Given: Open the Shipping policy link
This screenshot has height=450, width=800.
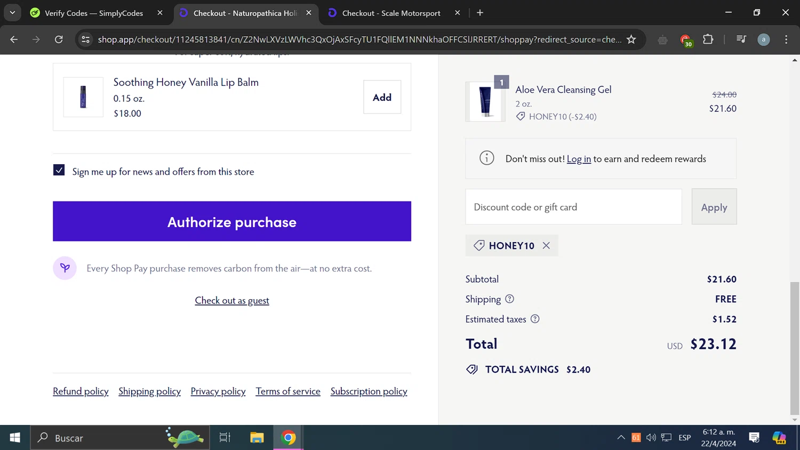Looking at the screenshot, I should click(x=150, y=391).
